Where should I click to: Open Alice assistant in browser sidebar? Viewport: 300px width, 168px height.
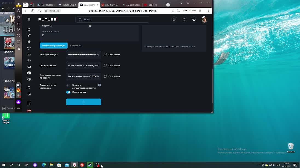18,102
